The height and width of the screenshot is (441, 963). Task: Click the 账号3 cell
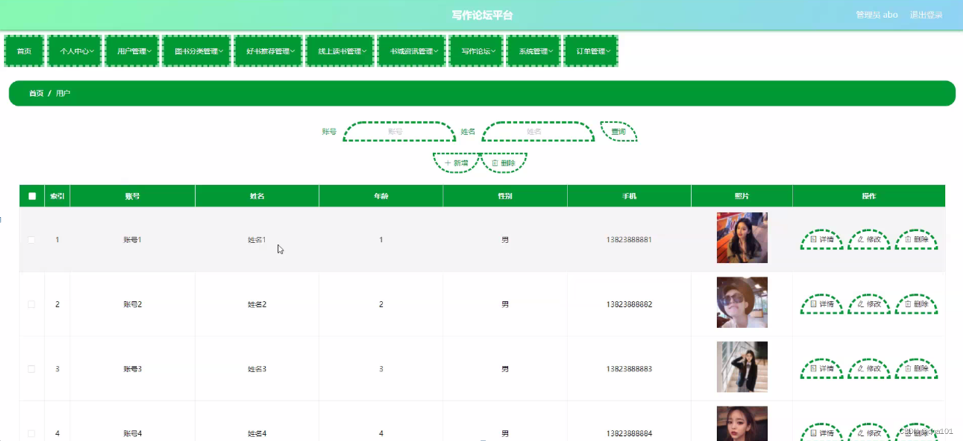(132, 369)
